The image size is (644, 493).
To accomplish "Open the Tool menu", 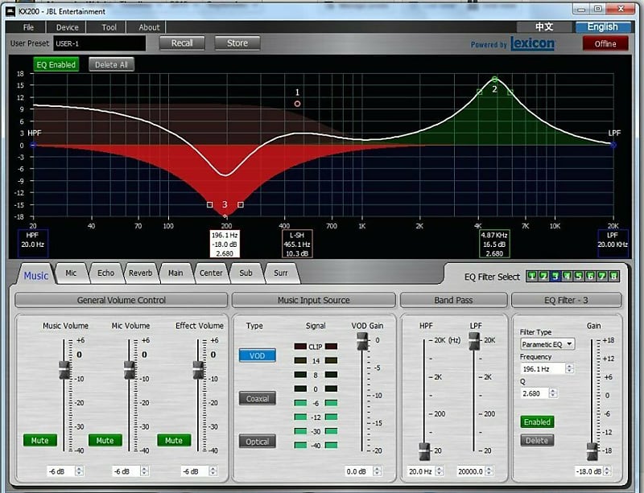I will tap(109, 27).
